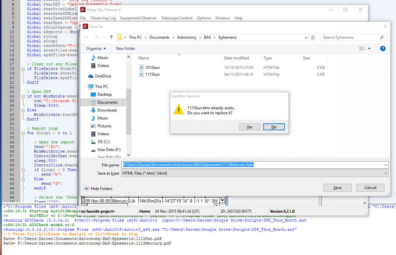Image resolution: width=396 pixels, height=255 pixels.
Task: Select This PC in navigation pane
Action: point(101,86)
